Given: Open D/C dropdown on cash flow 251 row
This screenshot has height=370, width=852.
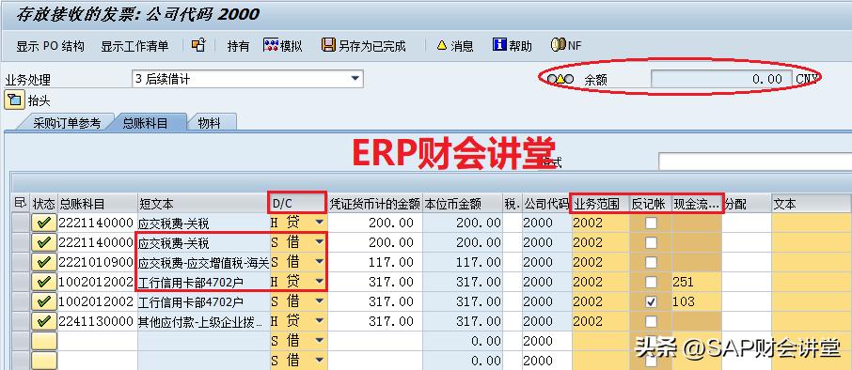Looking at the screenshot, I should [x=319, y=281].
